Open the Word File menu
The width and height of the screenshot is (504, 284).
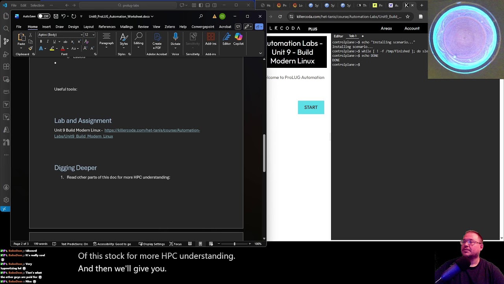coord(19,26)
